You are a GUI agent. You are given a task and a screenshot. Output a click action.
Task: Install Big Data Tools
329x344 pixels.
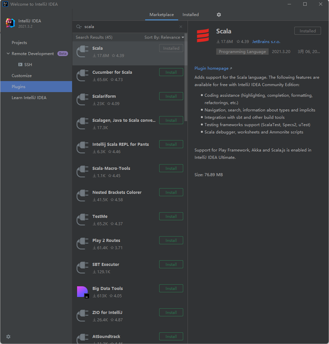pos(171,288)
